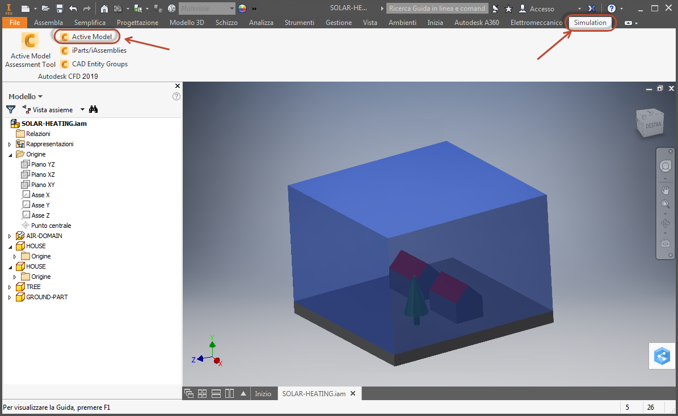Viewport: 678px width, 416px height.
Task: Launch Active Model Assessment Tool
Action: 30,50
